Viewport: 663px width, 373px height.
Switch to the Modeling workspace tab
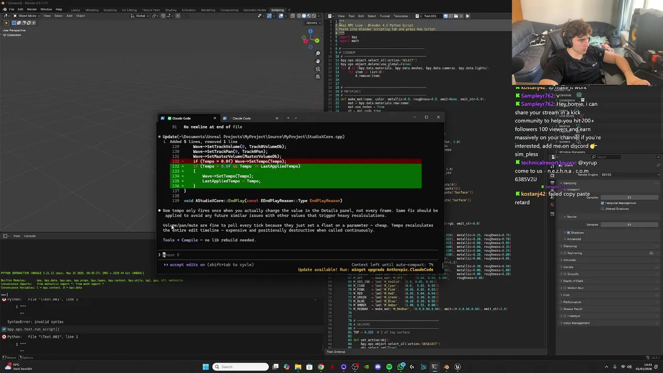click(x=92, y=10)
